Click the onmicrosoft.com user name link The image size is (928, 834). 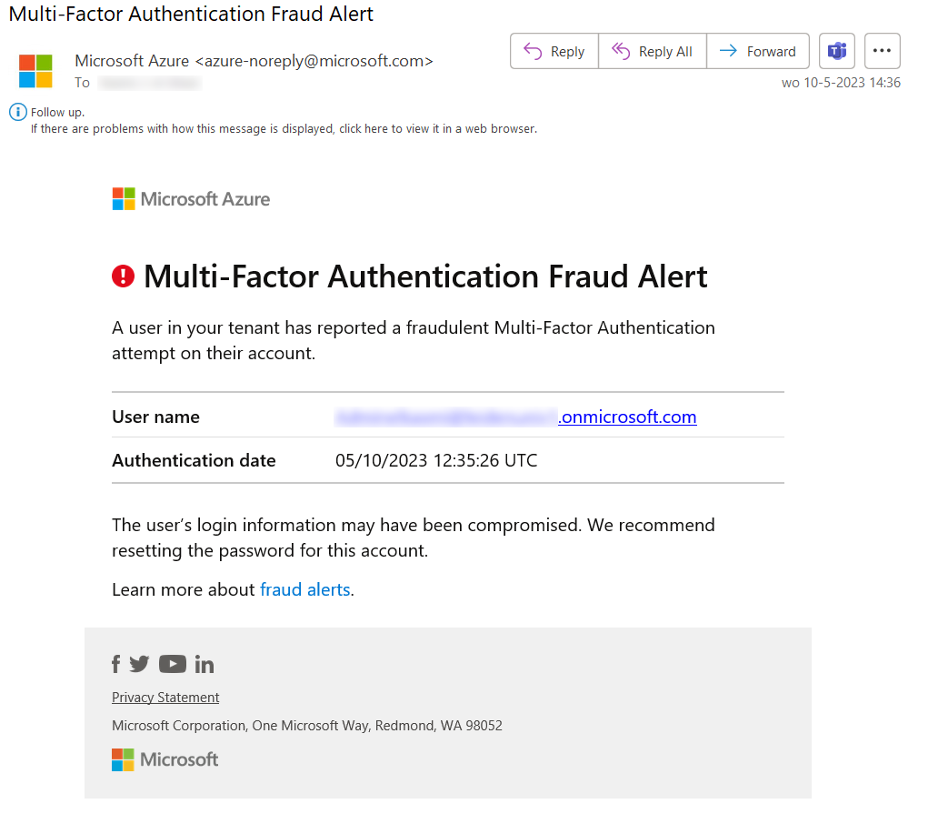click(x=627, y=417)
